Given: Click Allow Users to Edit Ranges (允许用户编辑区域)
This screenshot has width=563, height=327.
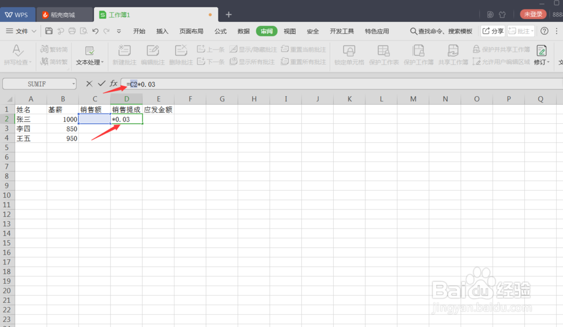Looking at the screenshot, I should point(501,61).
